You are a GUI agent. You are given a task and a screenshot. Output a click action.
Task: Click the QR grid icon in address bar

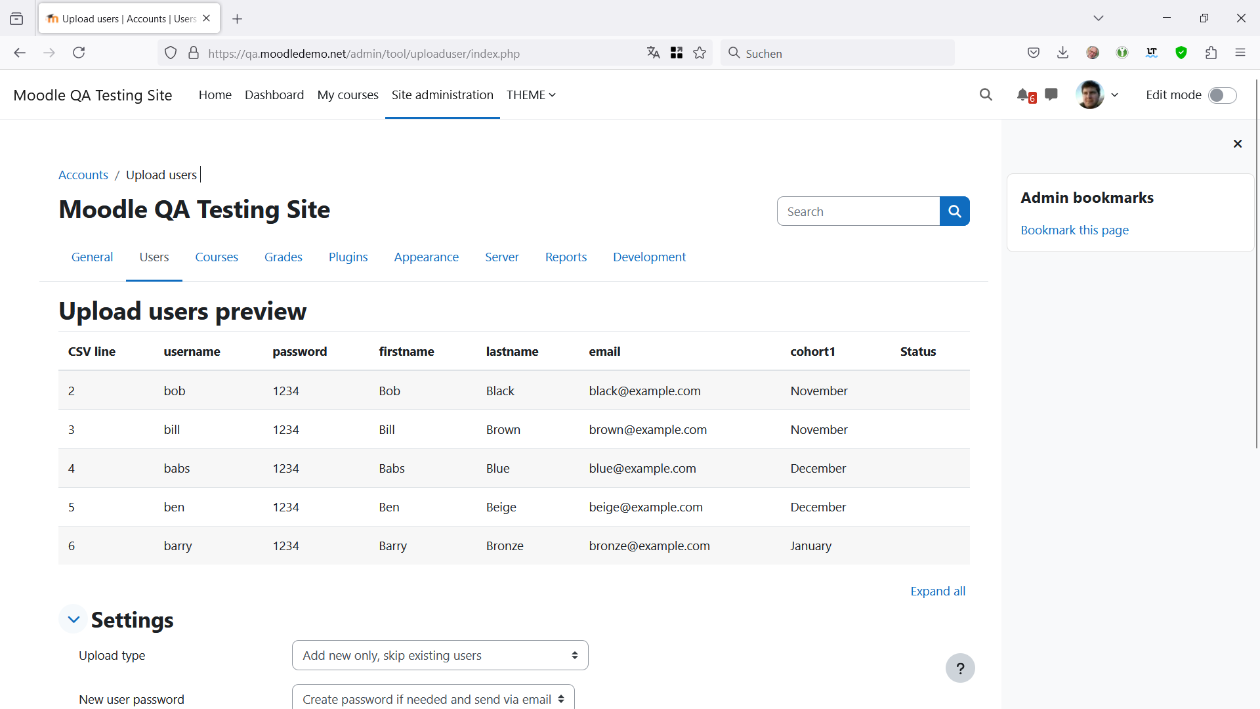click(x=677, y=53)
